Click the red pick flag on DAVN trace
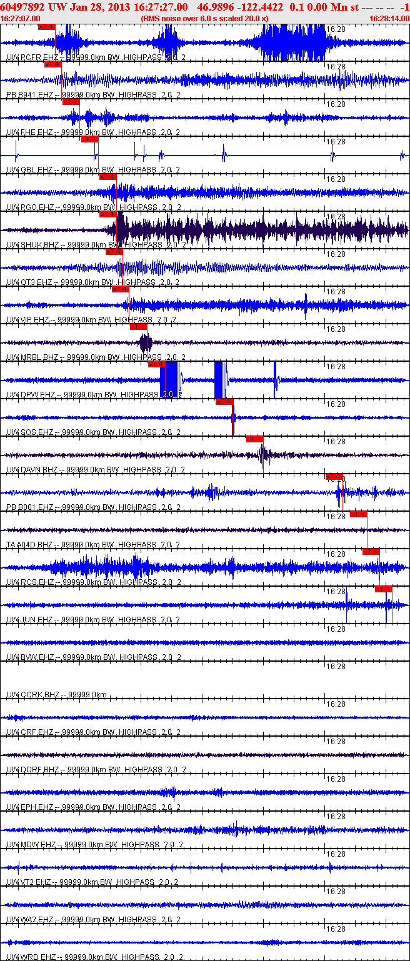This screenshot has width=410, height=961. click(x=254, y=439)
